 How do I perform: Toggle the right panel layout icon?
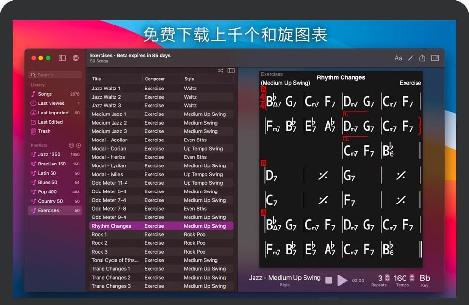(435, 58)
